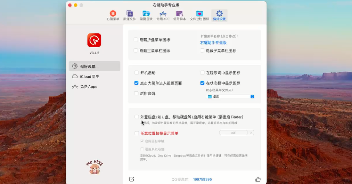
Task: Uncheck 点击大菜单进入设置页面
Action: coord(137,83)
